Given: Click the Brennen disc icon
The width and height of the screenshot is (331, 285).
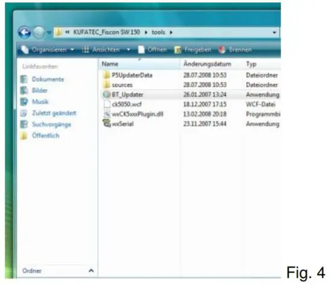Looking at the screenshot, I should click(222, 50).
